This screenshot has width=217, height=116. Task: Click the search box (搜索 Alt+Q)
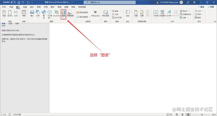pyautogui.click(x=110, y=2)
